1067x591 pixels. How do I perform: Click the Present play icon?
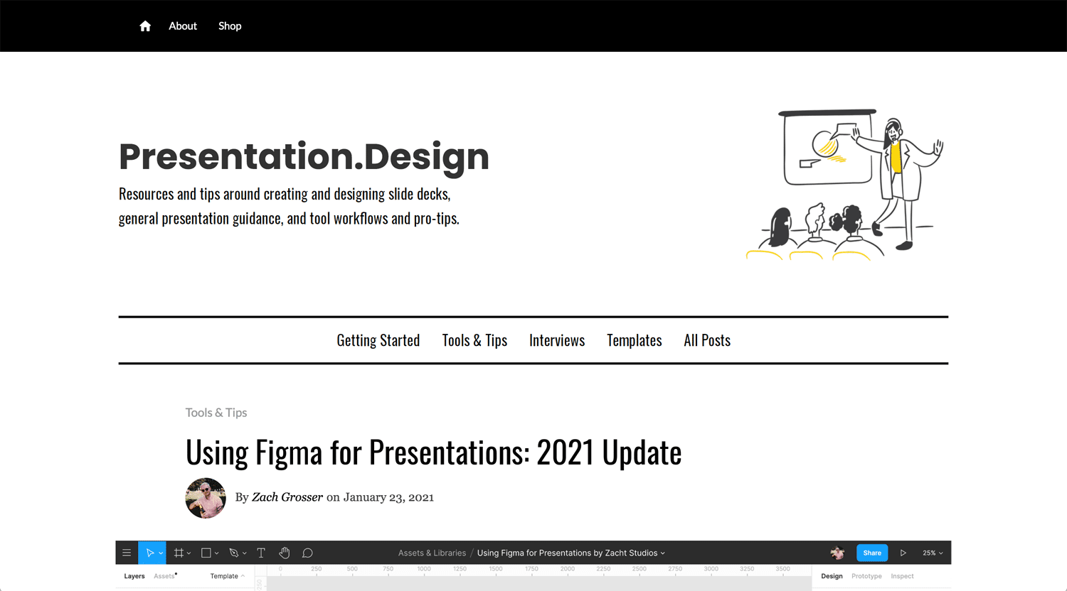tap(903, 553)
